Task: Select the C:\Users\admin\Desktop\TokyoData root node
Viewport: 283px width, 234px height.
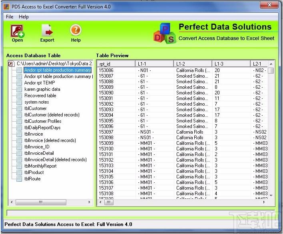Action: coord(54,64)
